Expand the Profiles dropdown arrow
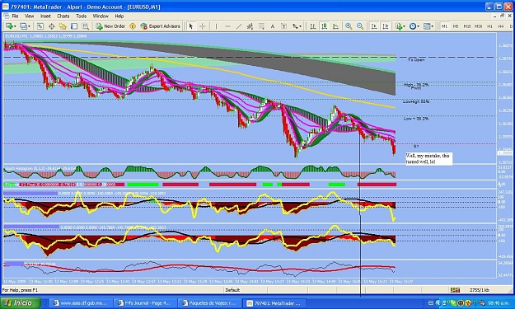Image resolution: width=515 pixels, height=309 pixels. [29, 26]
